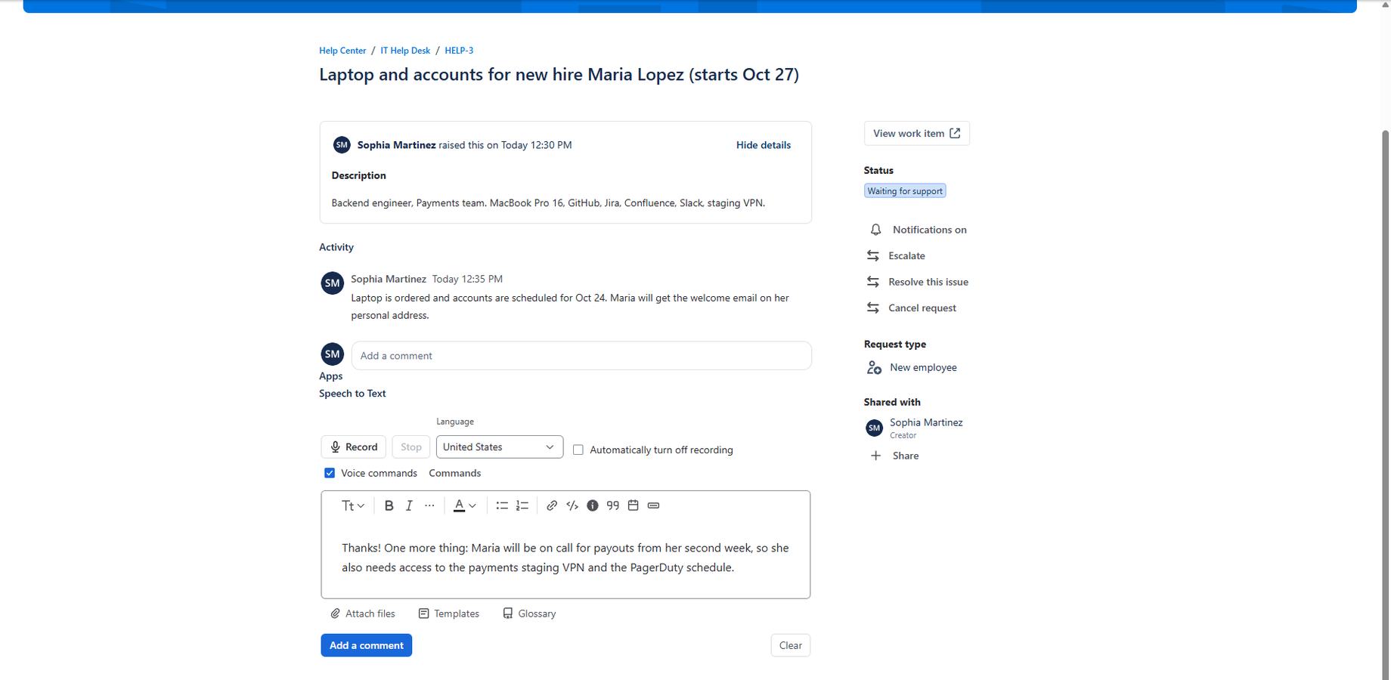The width and height of the screenshot is (1391, 680).
Task: Start recording with the Record button
Action: click(354, 447)
